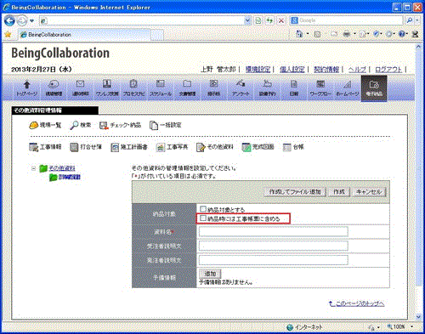
Task: Switch to 施工計画書 section
Action: [129, 147]
